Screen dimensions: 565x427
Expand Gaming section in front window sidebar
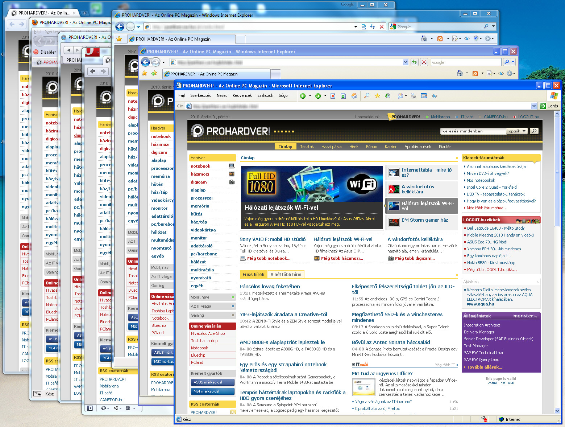point(213,315)
